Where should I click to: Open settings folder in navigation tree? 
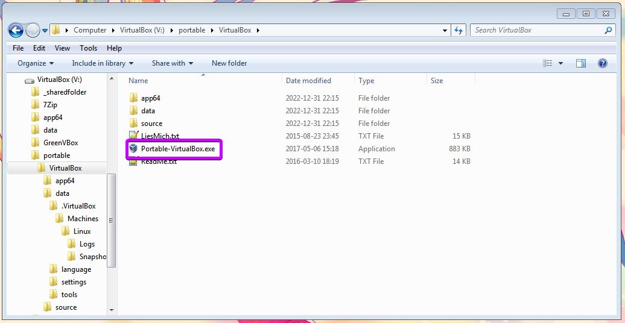click(x=68, y=282)
